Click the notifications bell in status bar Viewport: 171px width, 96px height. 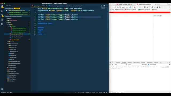[107, 92]
